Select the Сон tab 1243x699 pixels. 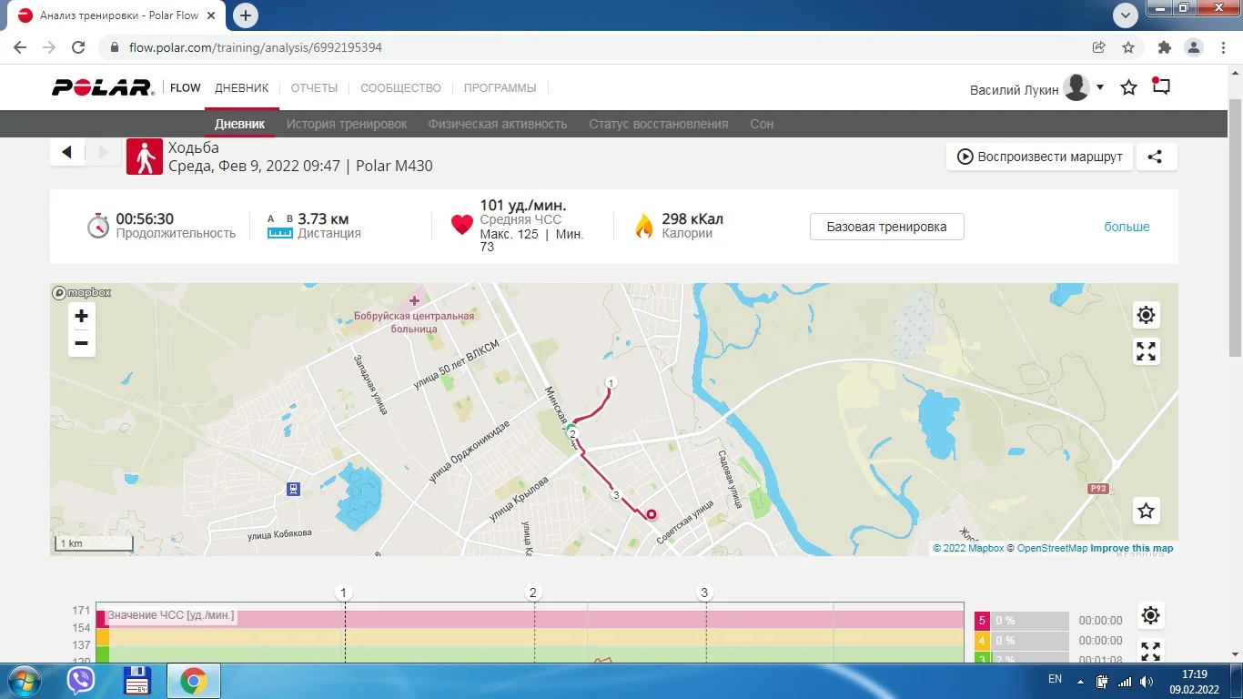762,124
